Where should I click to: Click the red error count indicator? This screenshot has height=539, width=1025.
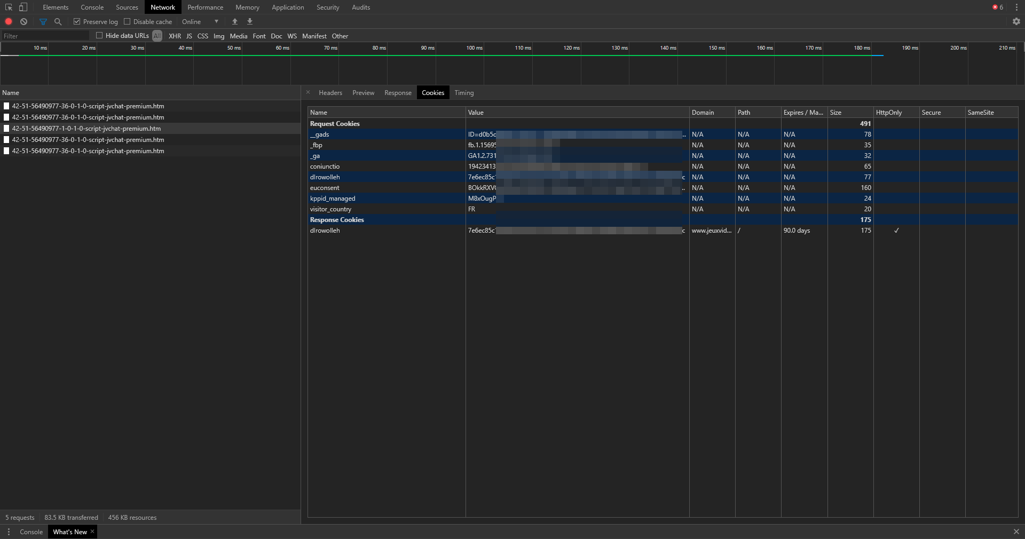click(998, 7)
